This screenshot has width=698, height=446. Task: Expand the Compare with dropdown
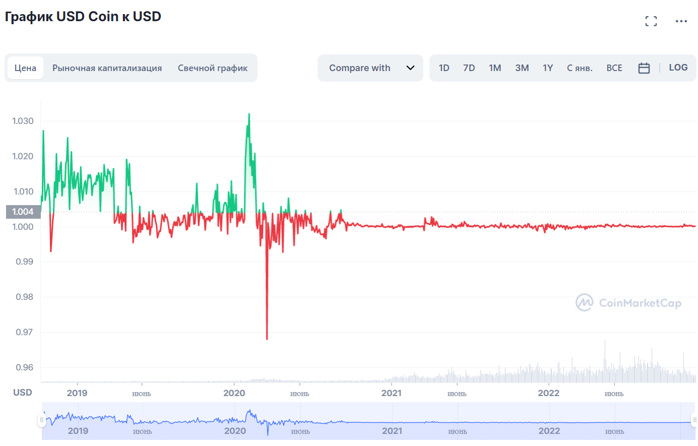tap(370, 68)
